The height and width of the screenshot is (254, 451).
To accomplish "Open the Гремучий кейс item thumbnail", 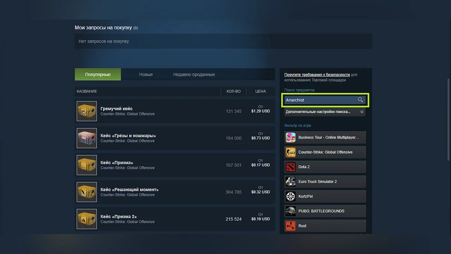I will tap(87, 111).
